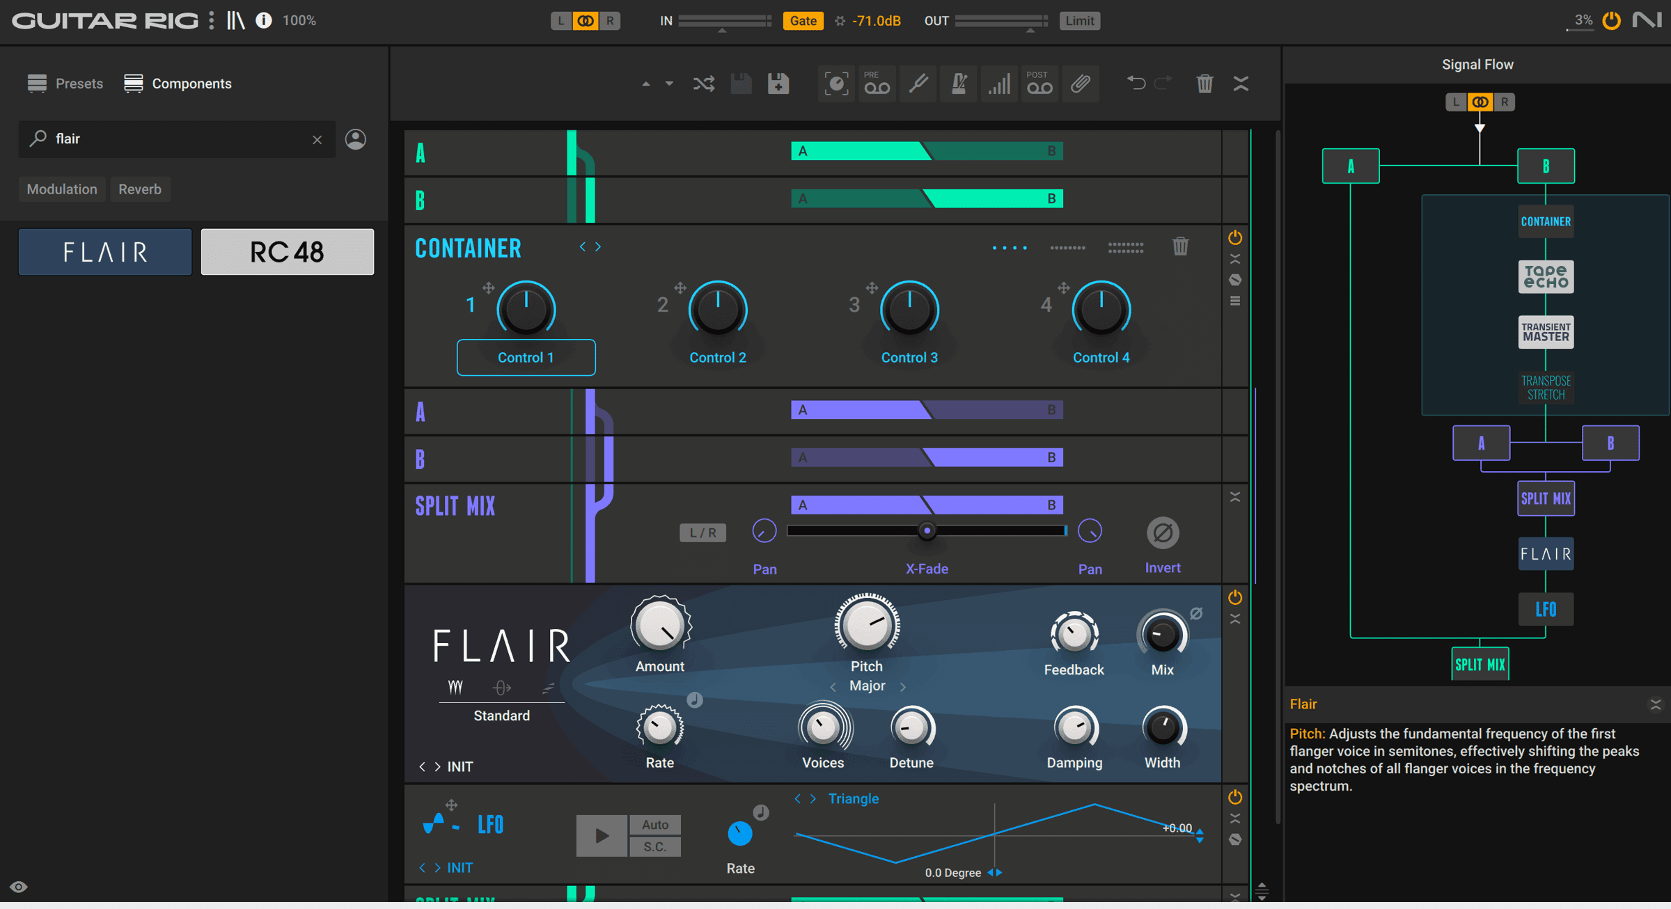Click the info icon in header
Screen dimensions: 1671x909
pyautogui.click(x=263, y=20)
